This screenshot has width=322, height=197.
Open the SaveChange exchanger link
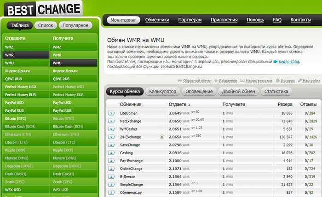tap(130, 145)
